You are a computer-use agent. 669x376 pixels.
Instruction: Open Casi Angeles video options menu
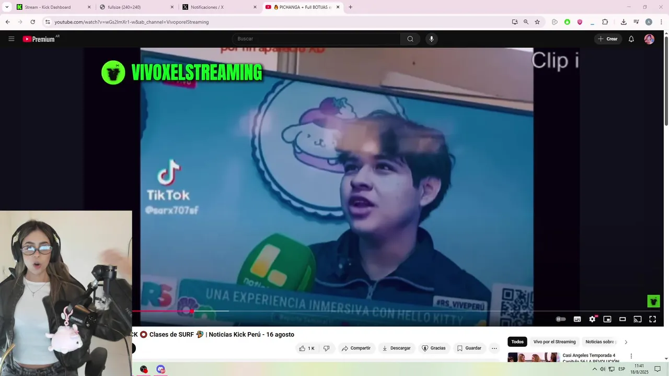pos(631,356)
